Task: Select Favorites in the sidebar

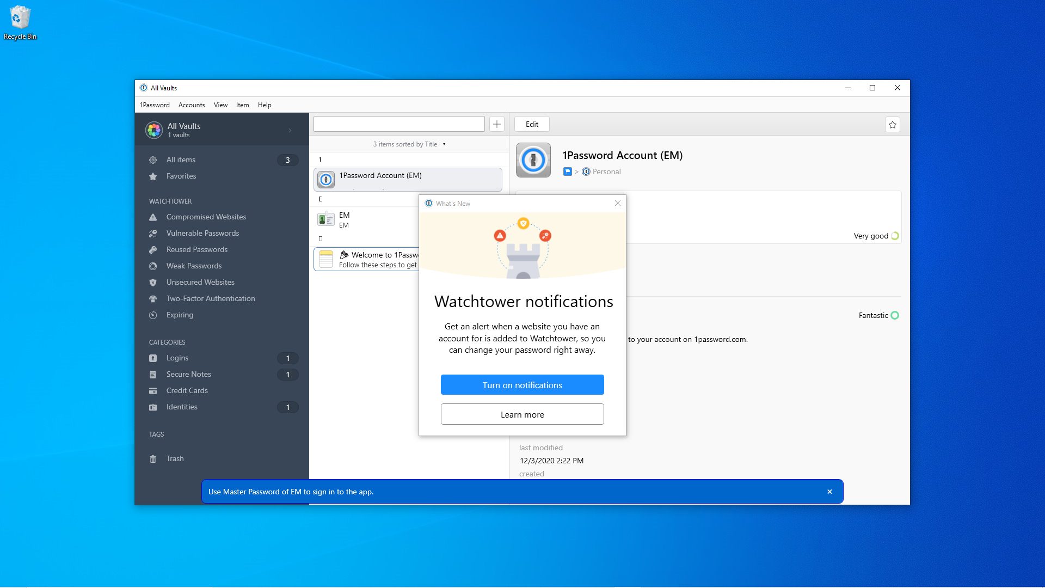Action: tap(181, 176)
